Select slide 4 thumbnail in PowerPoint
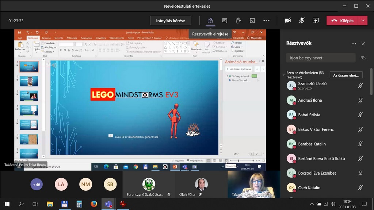Screen dimensions: 374x210 [29, 110]
